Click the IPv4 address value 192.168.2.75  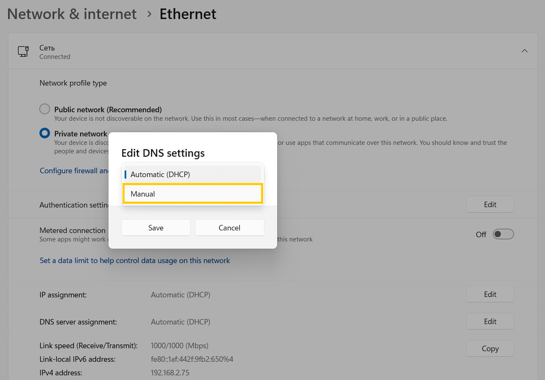tap(170, 373)
